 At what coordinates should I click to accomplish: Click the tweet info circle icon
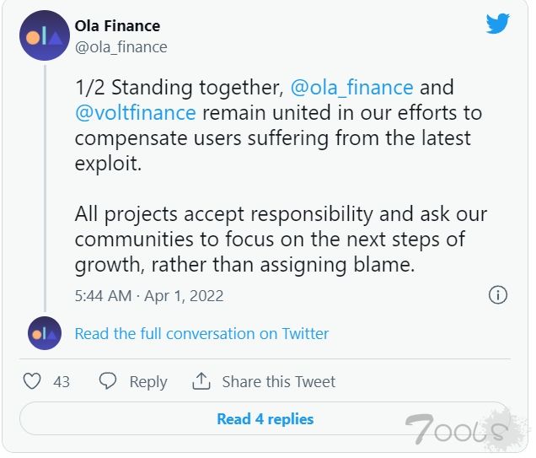point(498,295)
